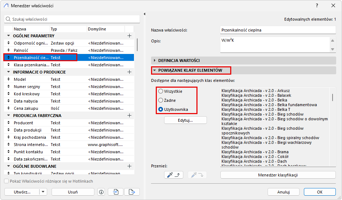Click the Opis text area
The height and width of the screenshot is (200, 342).
pos(275,45)
